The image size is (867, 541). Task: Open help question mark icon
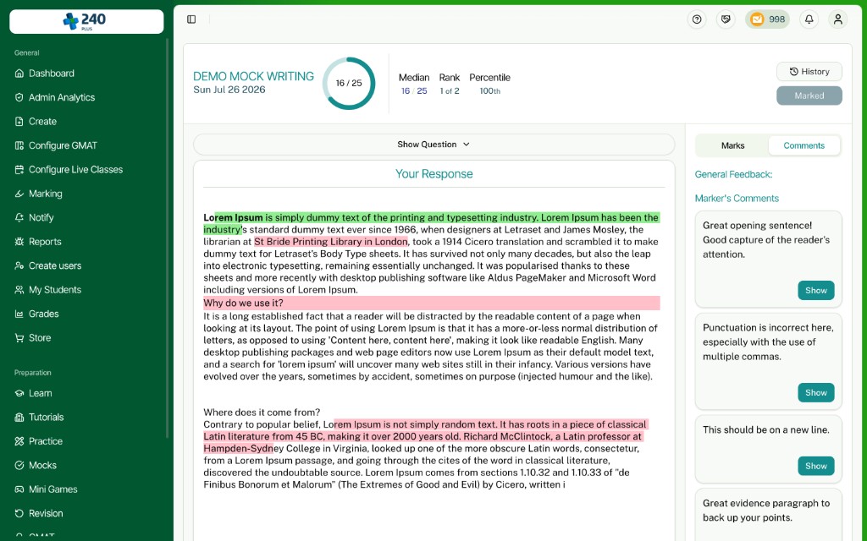click(697, 19)
